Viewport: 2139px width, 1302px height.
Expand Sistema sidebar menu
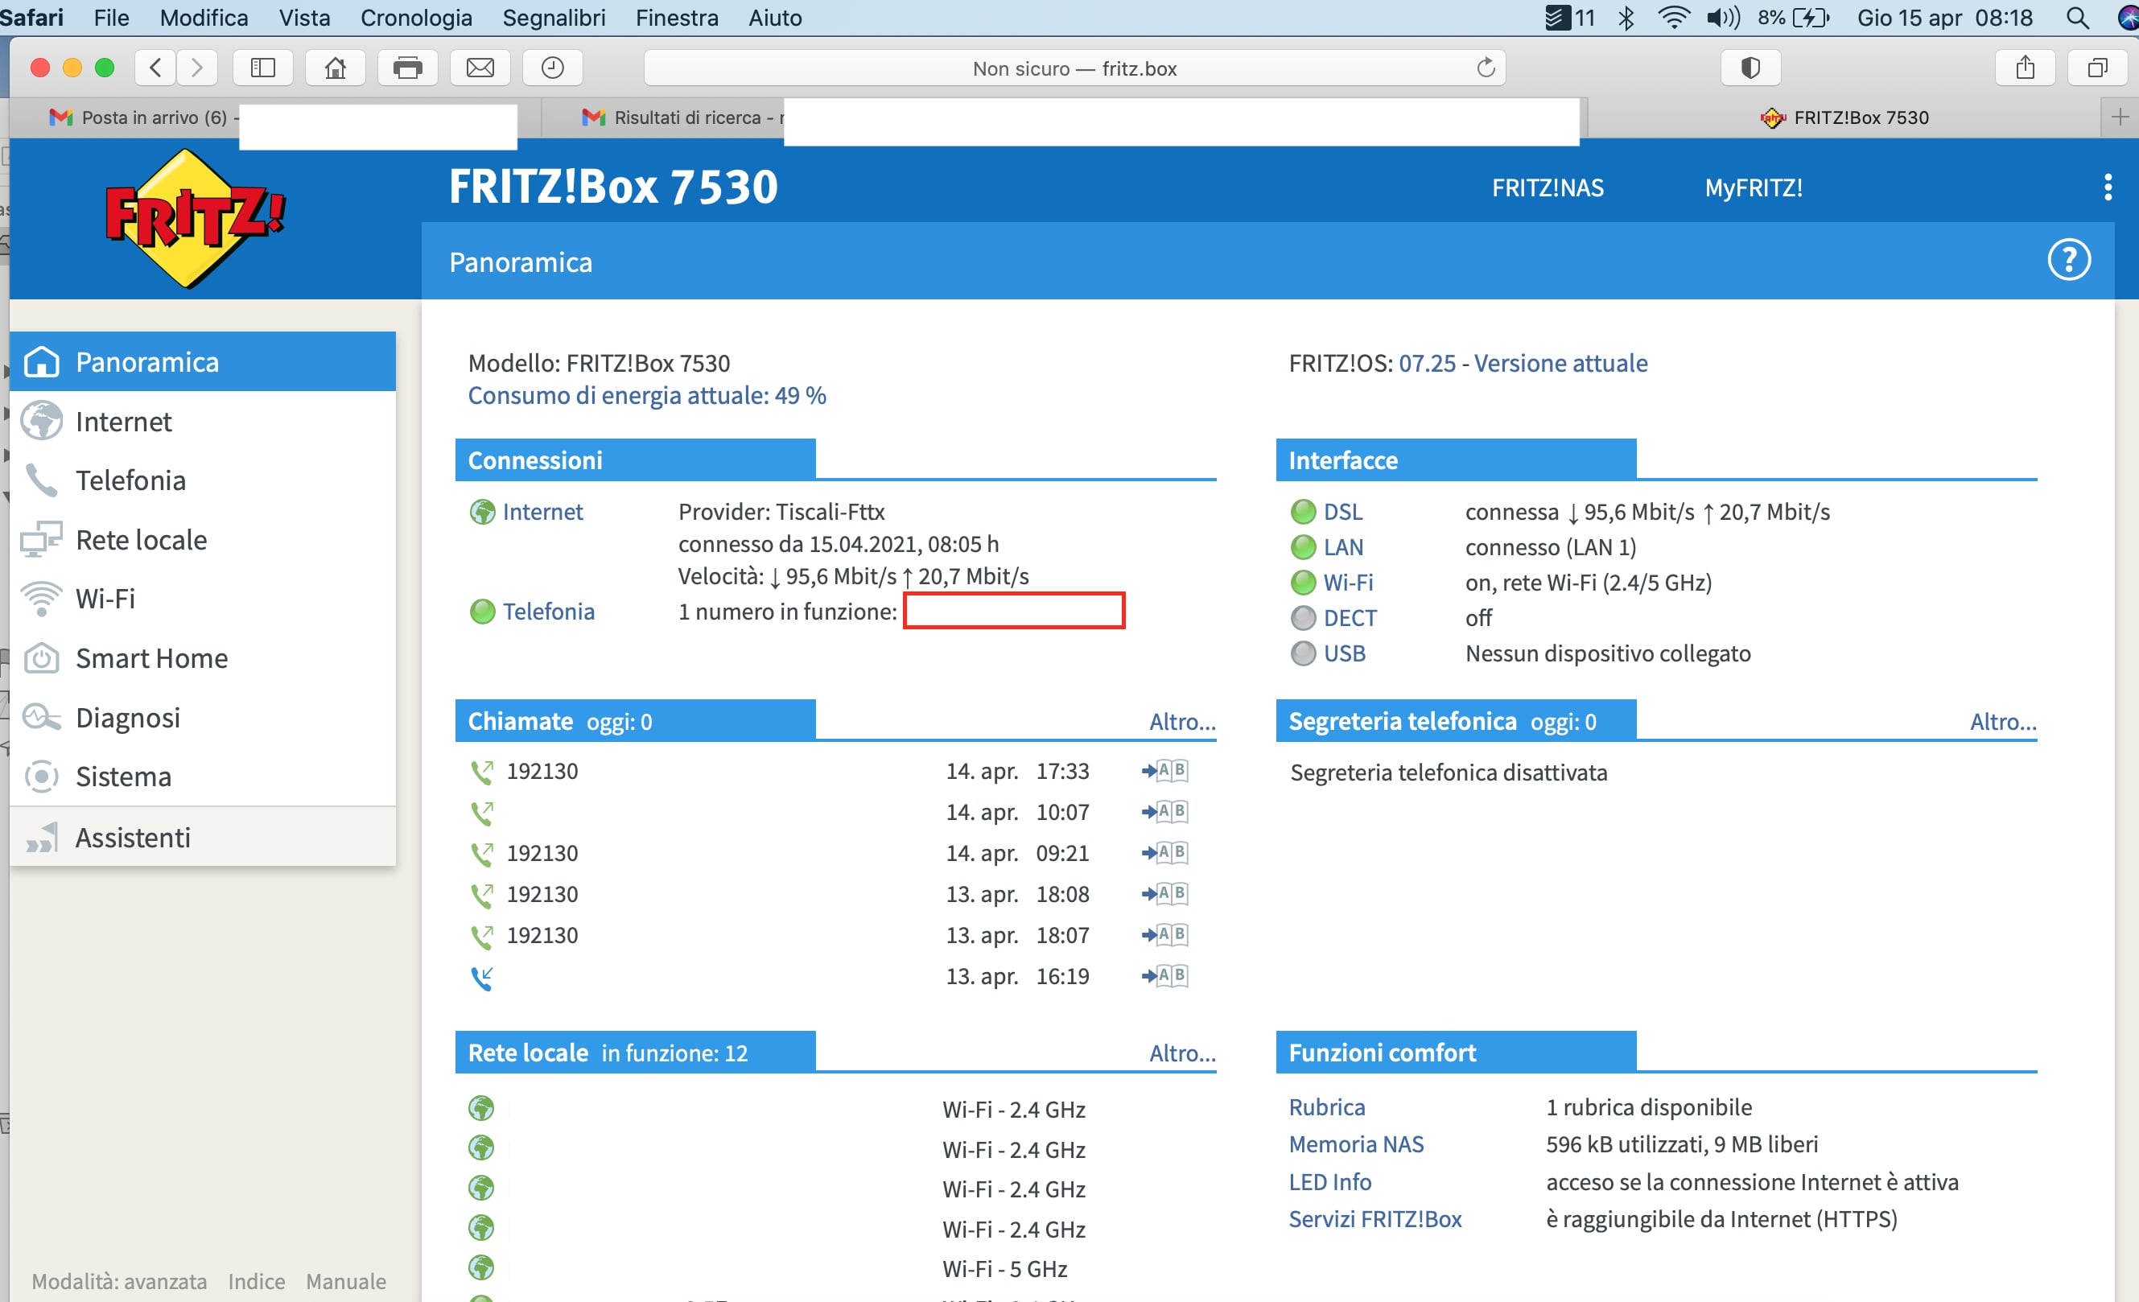(203, 776)
